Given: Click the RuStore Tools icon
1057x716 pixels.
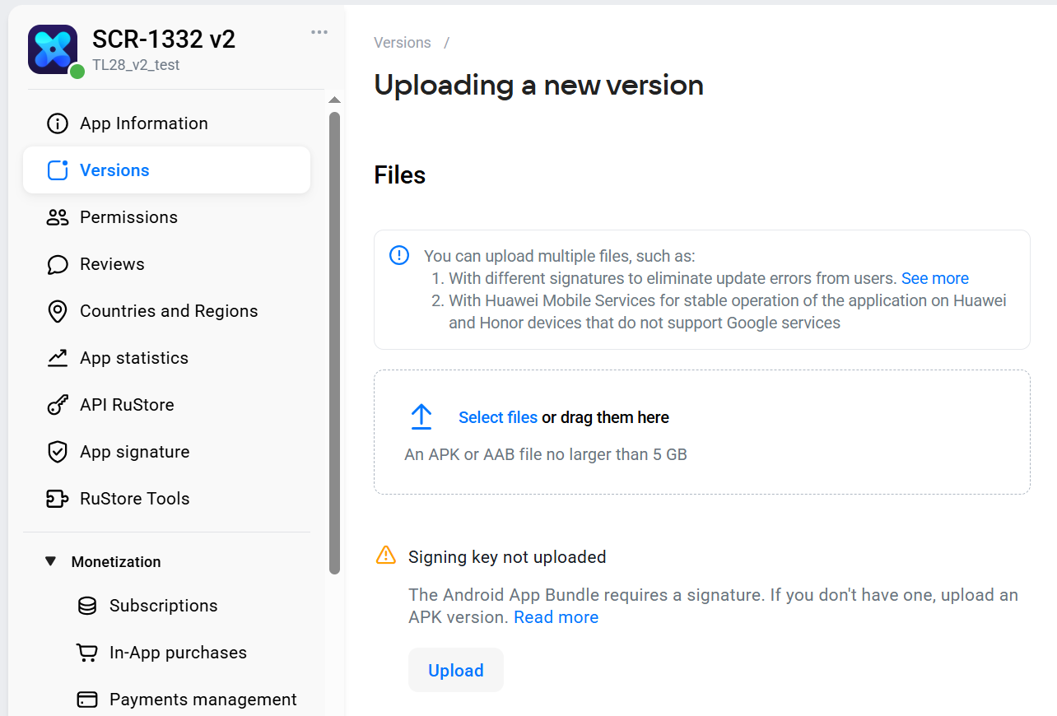Looking at the screenshot, I should 58,499.
